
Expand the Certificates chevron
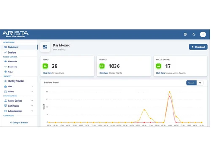32,106
